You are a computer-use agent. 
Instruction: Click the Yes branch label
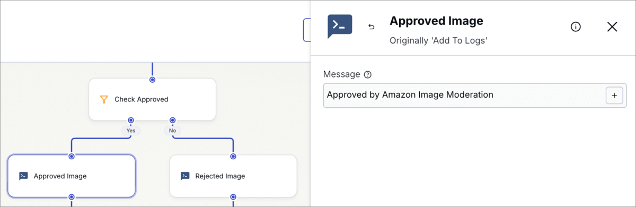[x=131, y=130]
